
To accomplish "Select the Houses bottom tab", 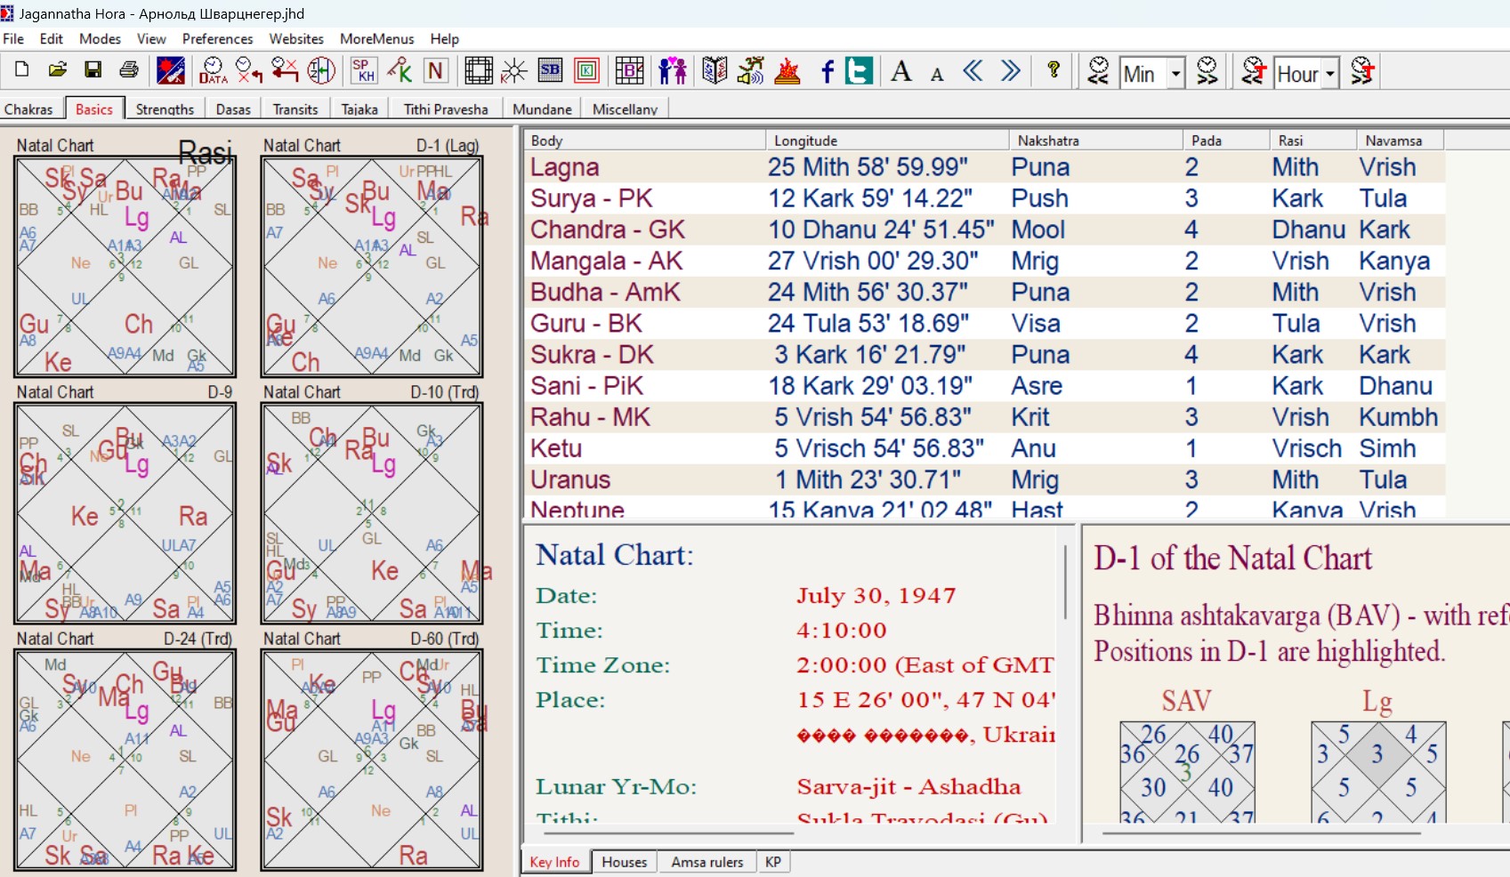I will tap(624, 862).
